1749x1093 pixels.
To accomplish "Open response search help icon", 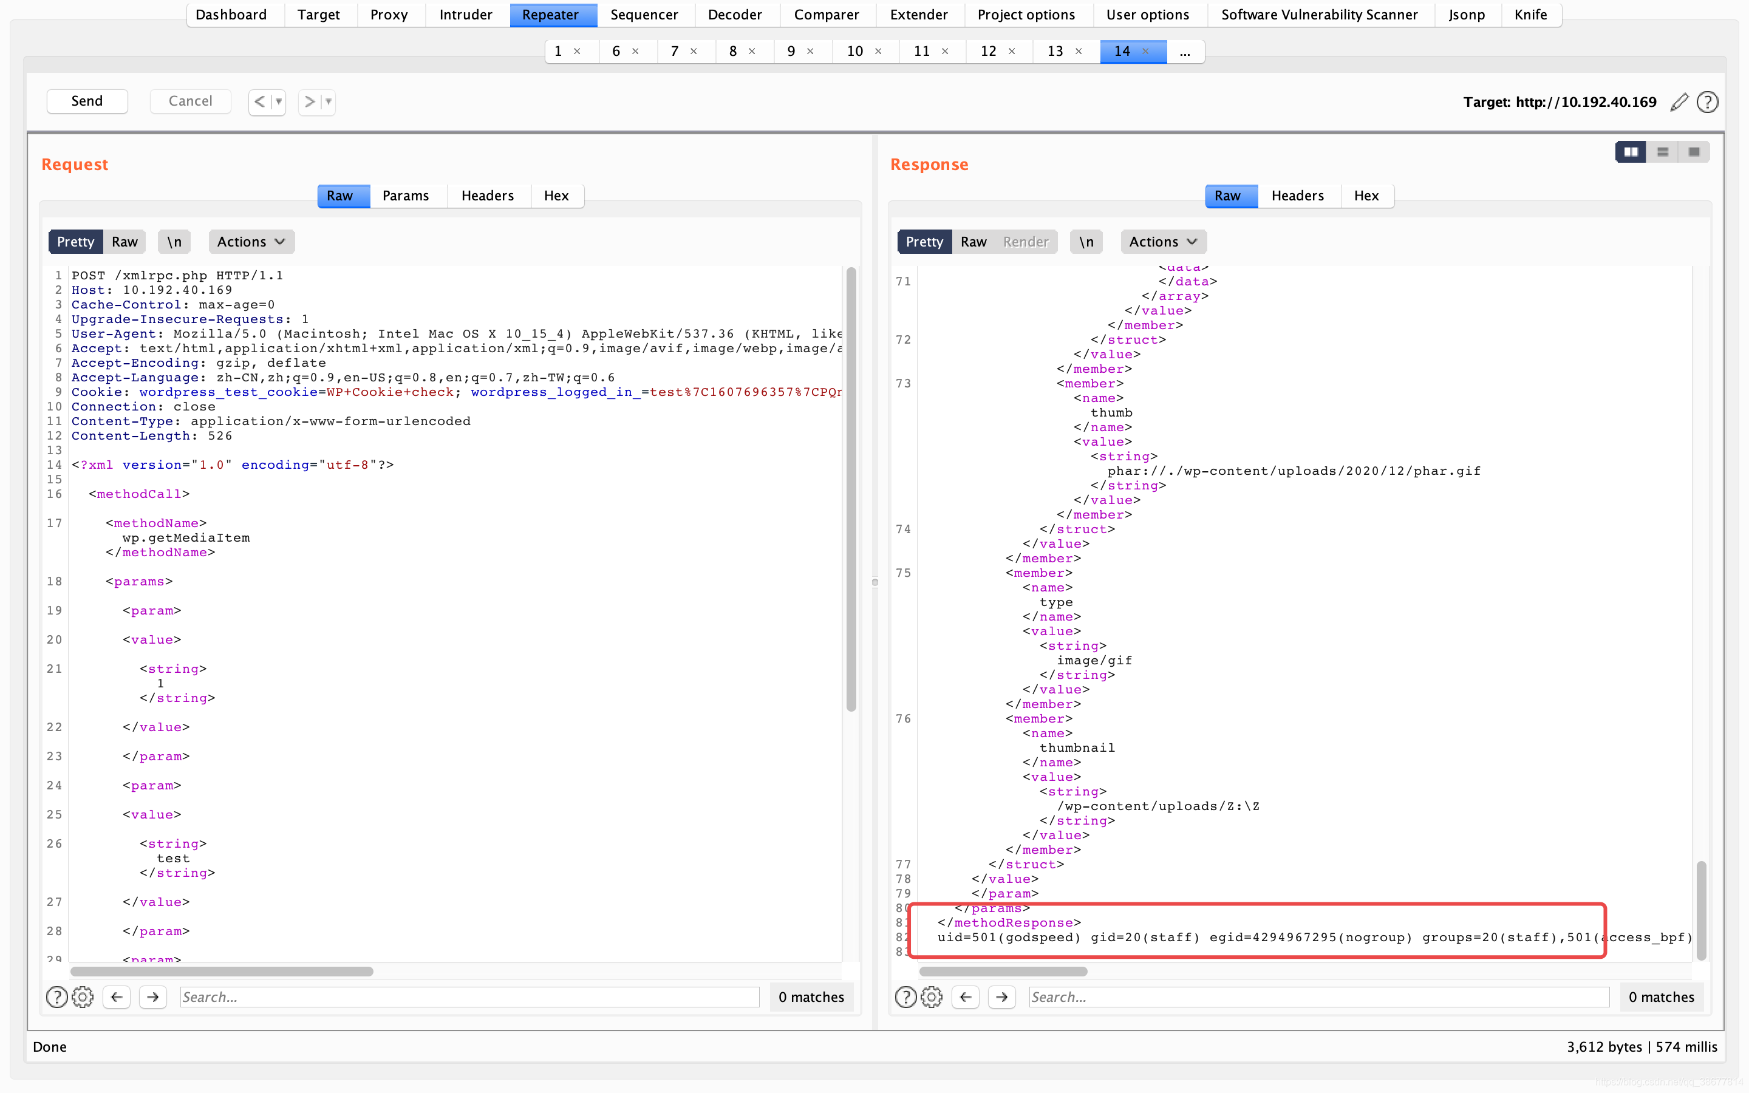I will [905, 997].
